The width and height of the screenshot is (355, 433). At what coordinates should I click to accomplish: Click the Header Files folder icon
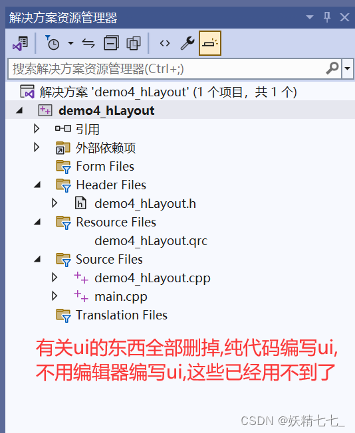(63, 185)
